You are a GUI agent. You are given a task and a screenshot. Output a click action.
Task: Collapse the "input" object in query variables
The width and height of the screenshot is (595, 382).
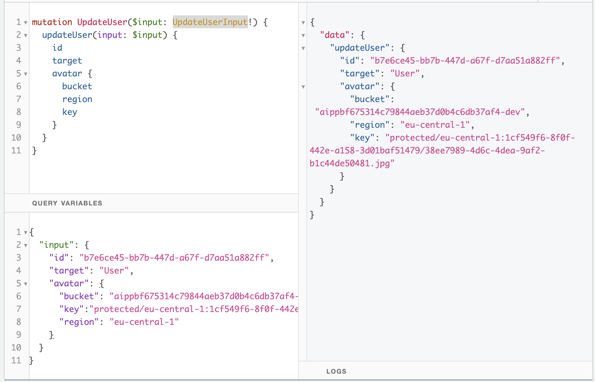point(25,245)
